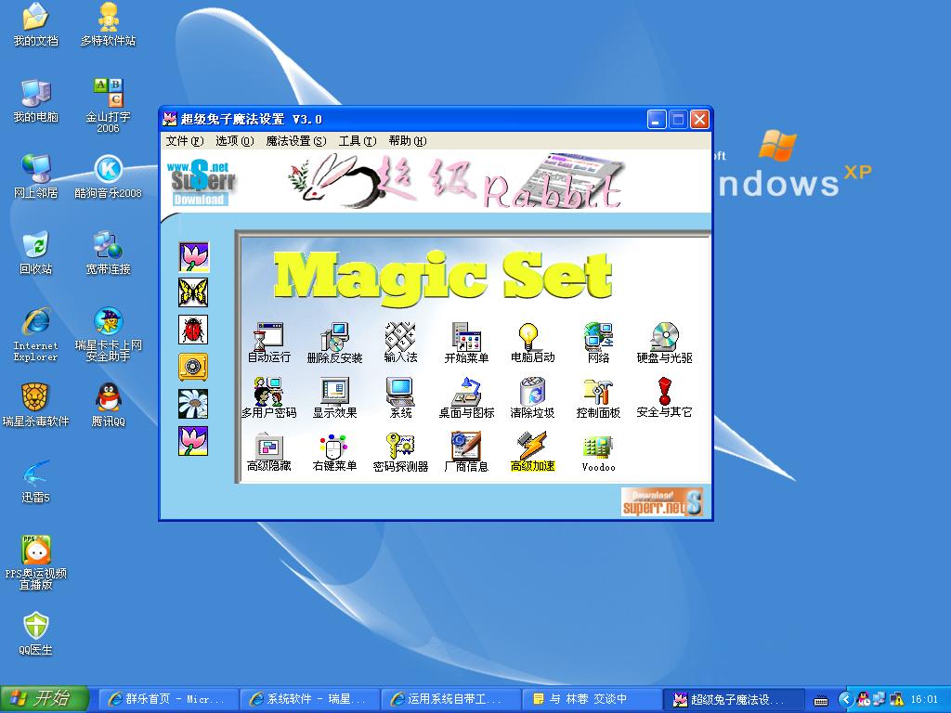The width and height of the screenshot is (951, 713).
Task: Click the 超级 Rabbit banner image
Action: (x=455, y=181)
